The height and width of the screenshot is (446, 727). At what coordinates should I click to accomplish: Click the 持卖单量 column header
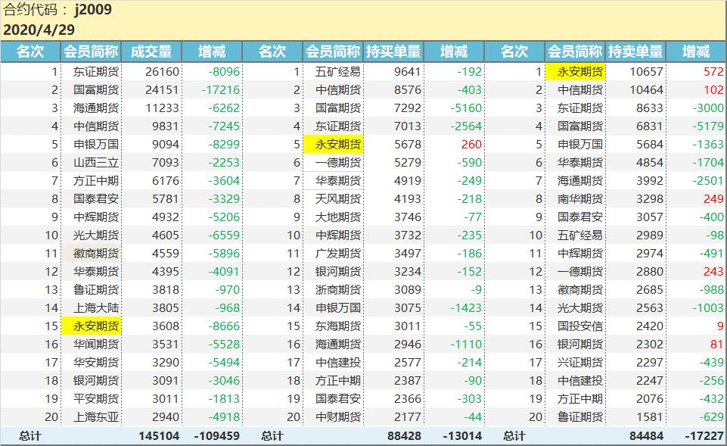(x=635, y=51)
